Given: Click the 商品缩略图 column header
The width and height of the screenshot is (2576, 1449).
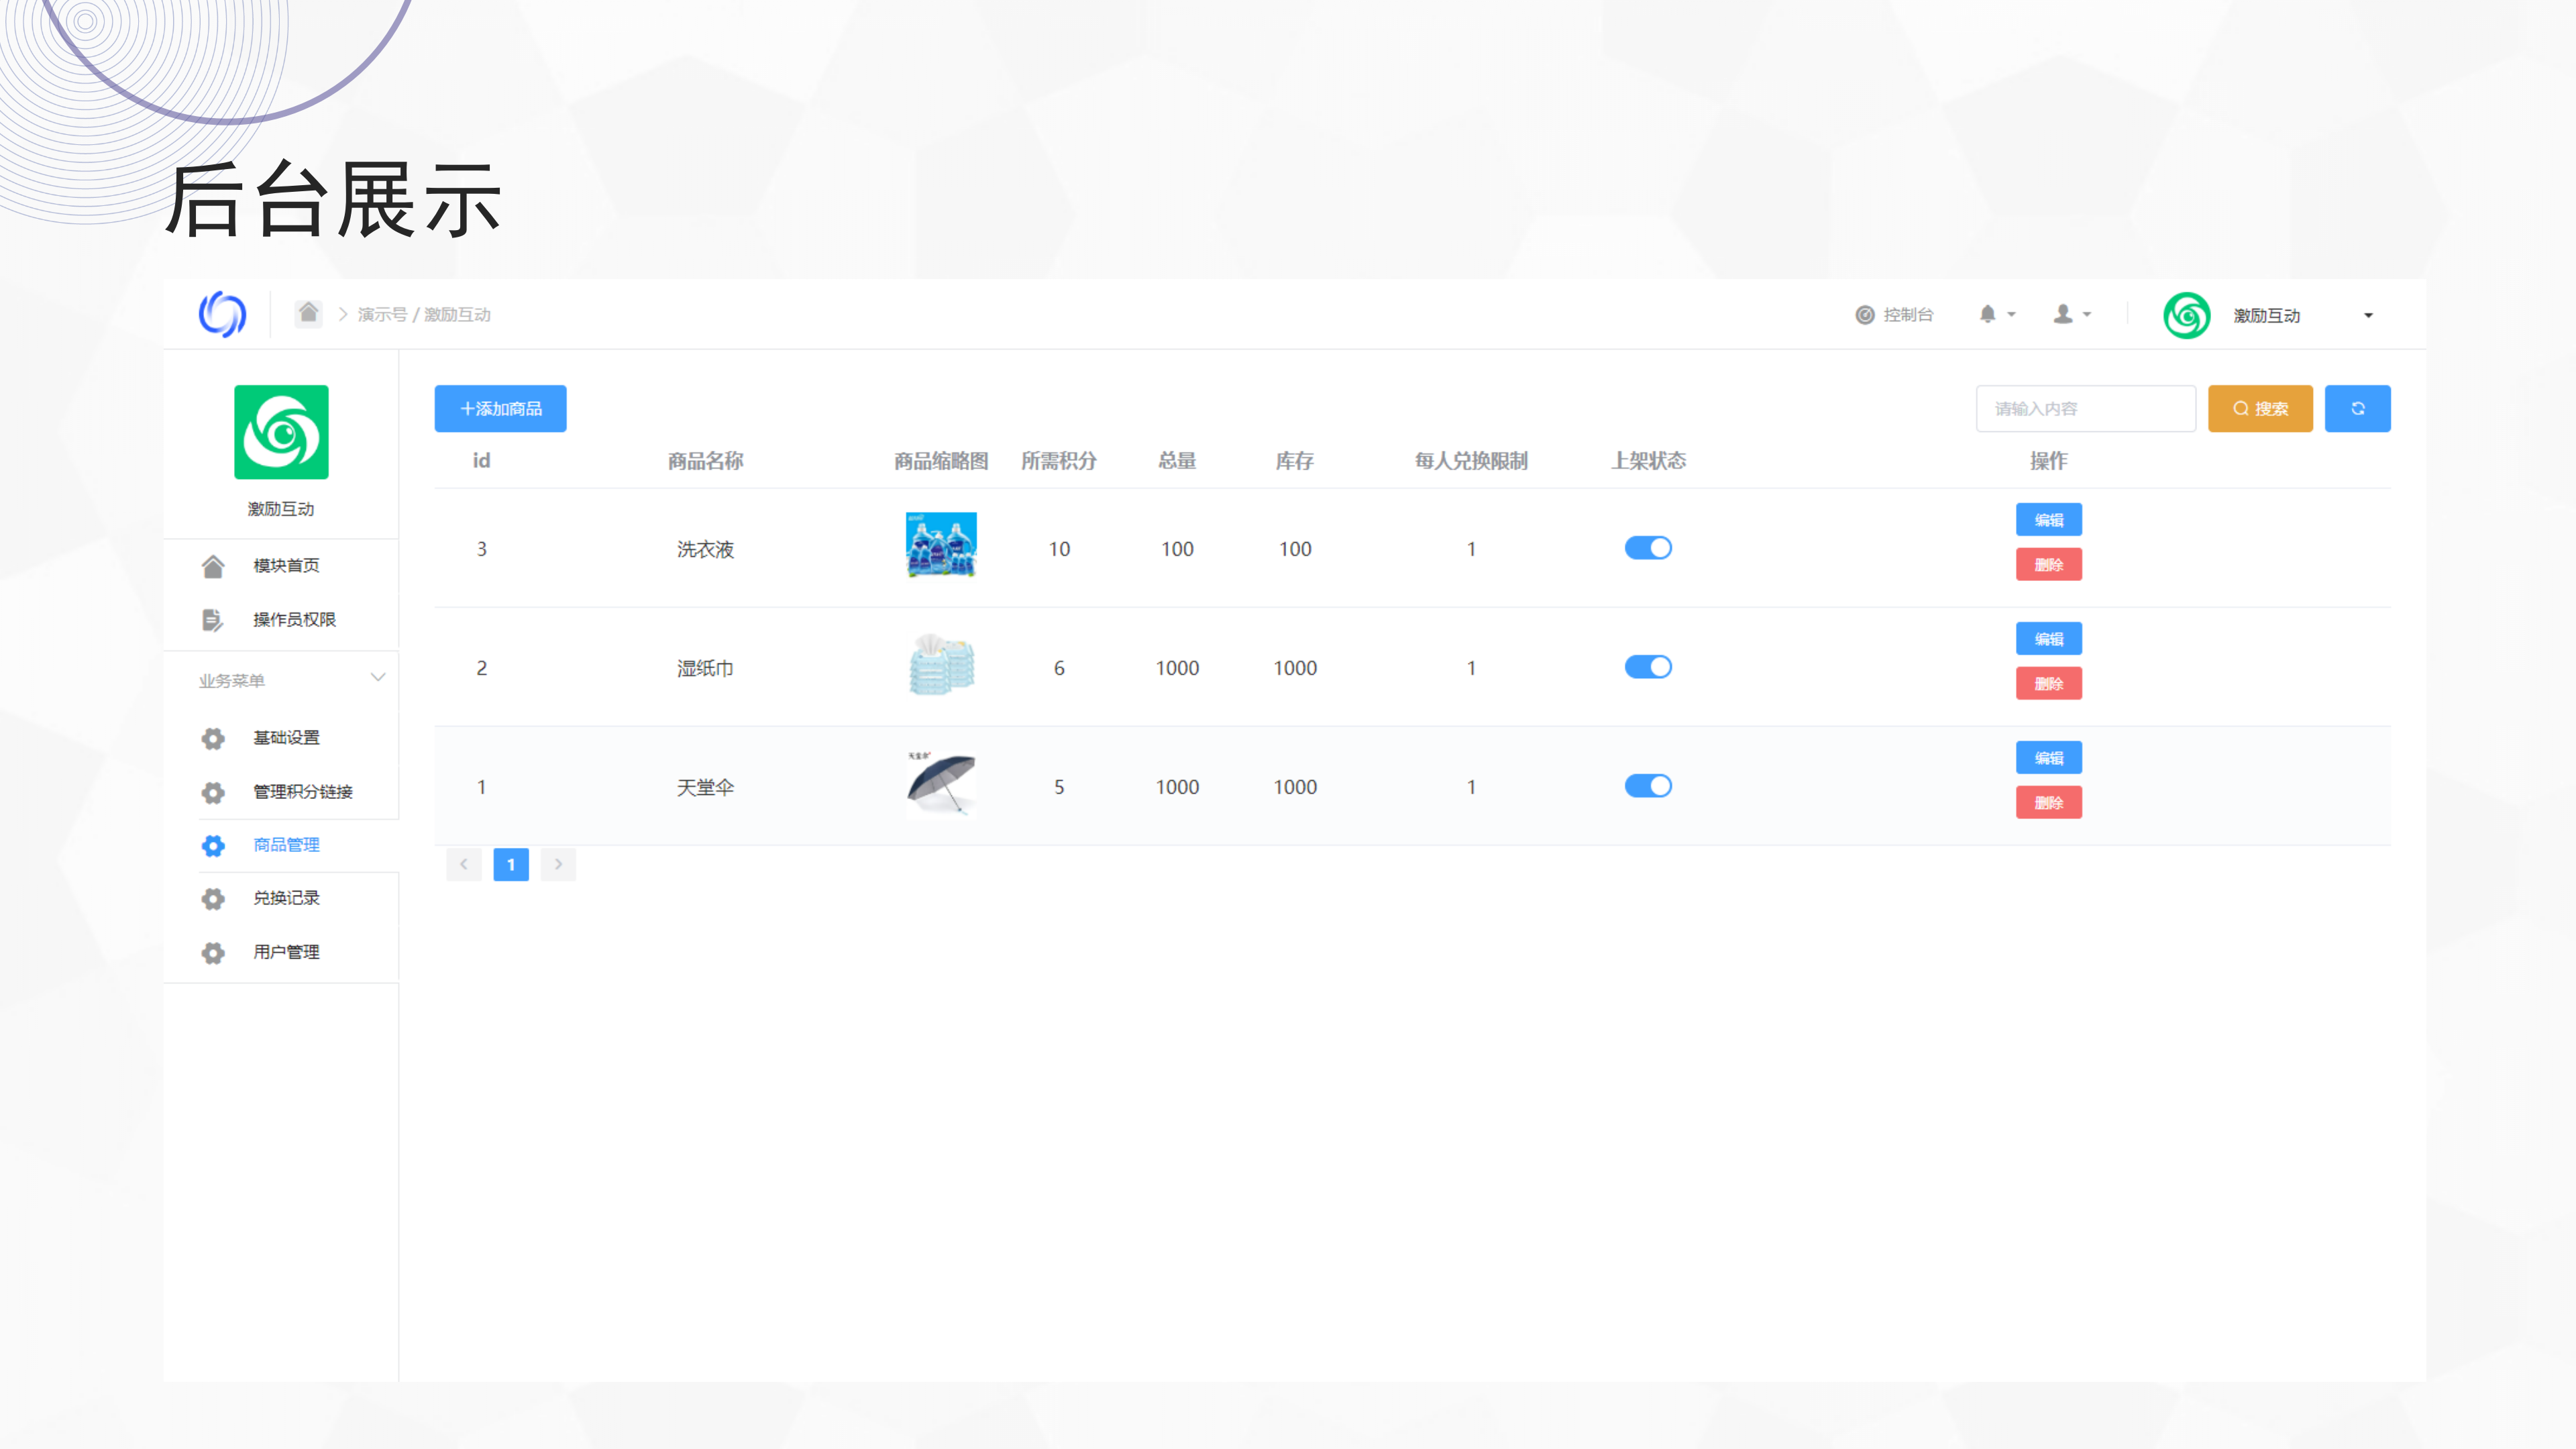Looking at the screenshot, I should [941, 461].
